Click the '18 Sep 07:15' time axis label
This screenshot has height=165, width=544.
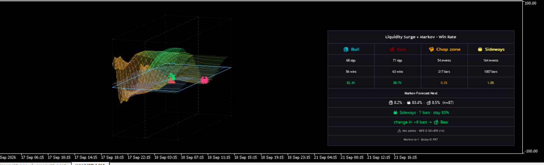pos(193,157)
